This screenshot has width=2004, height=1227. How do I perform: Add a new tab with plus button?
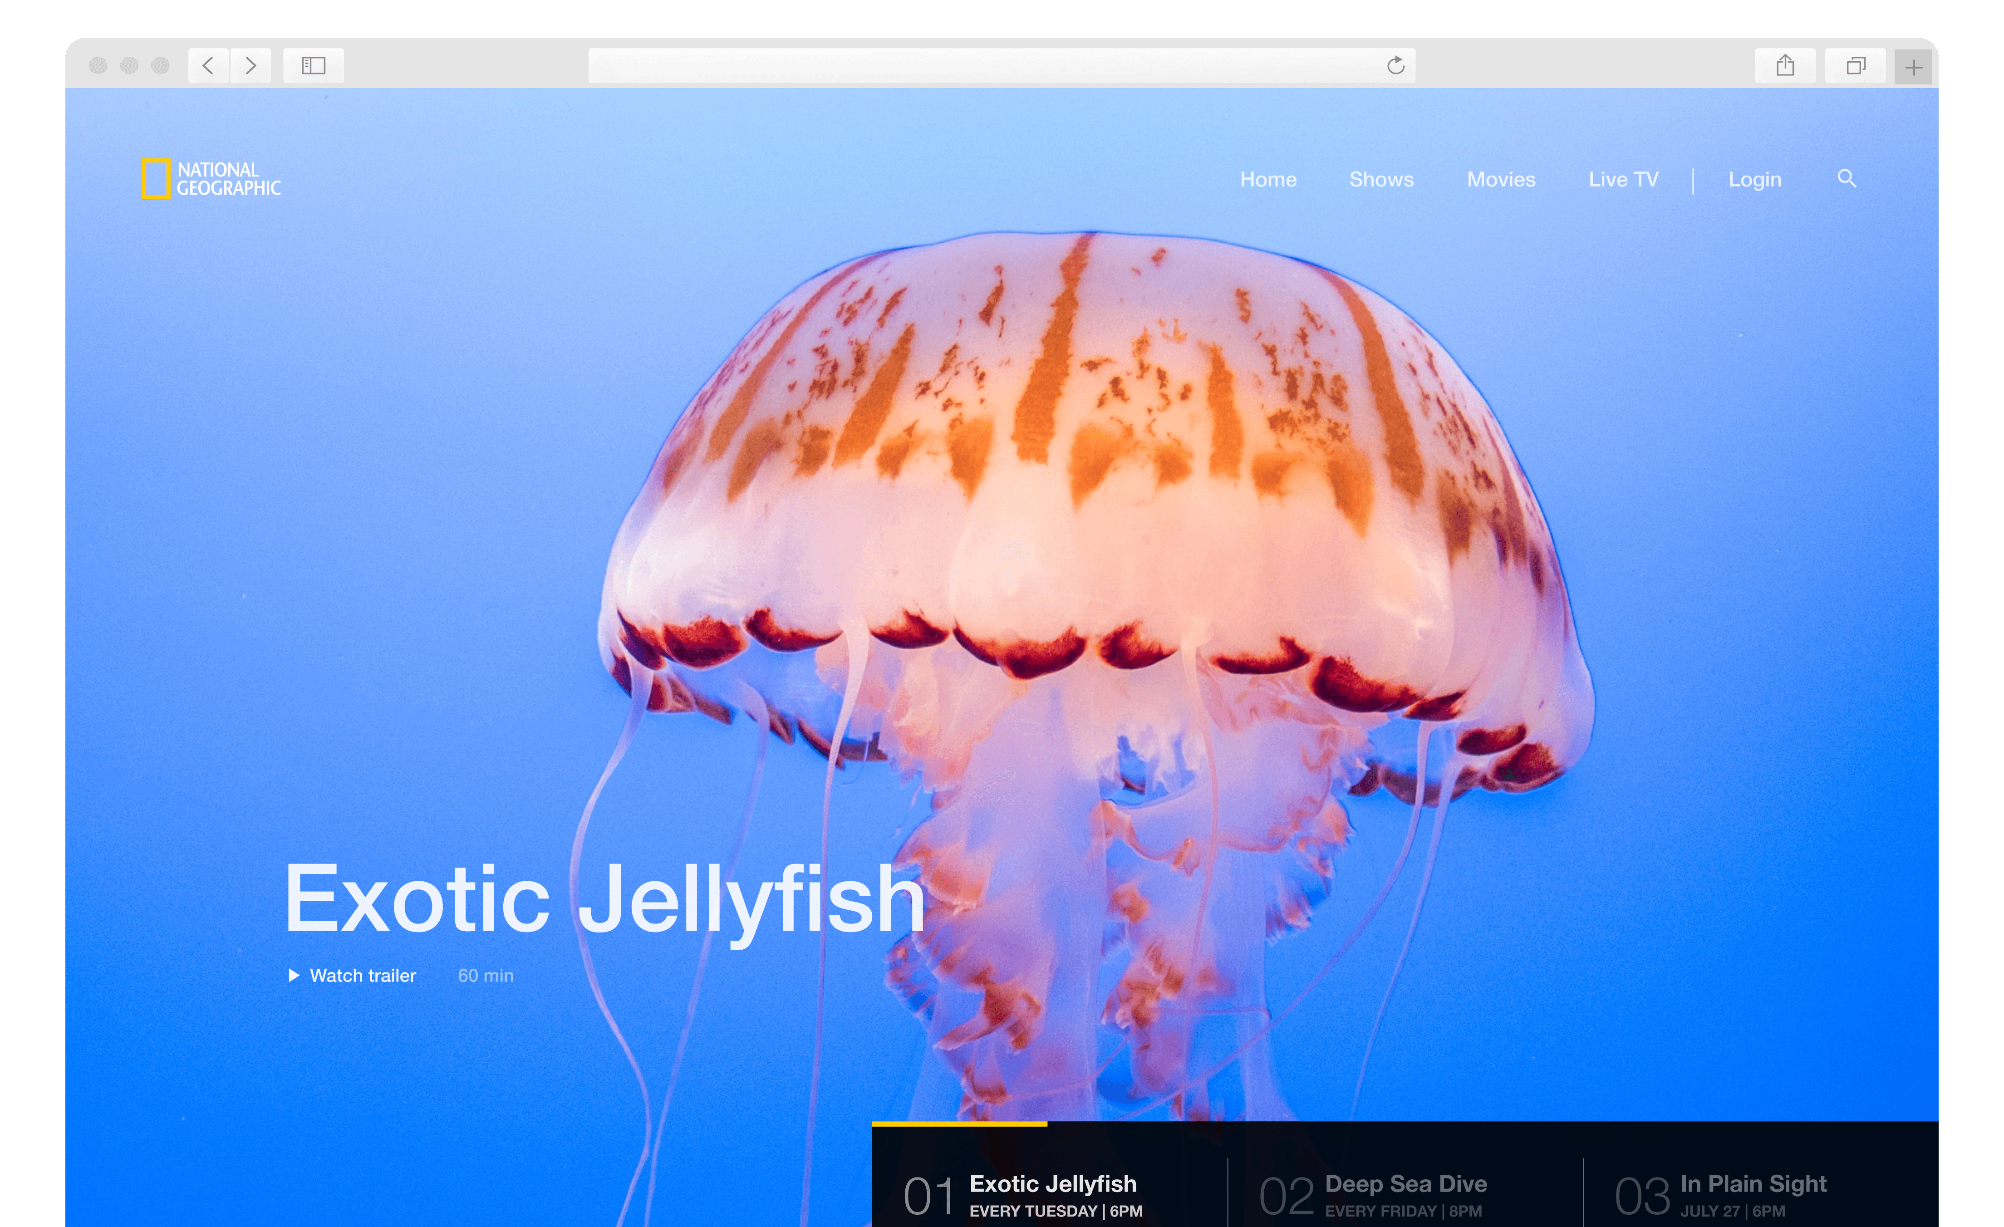click(x=1914, y=67)
